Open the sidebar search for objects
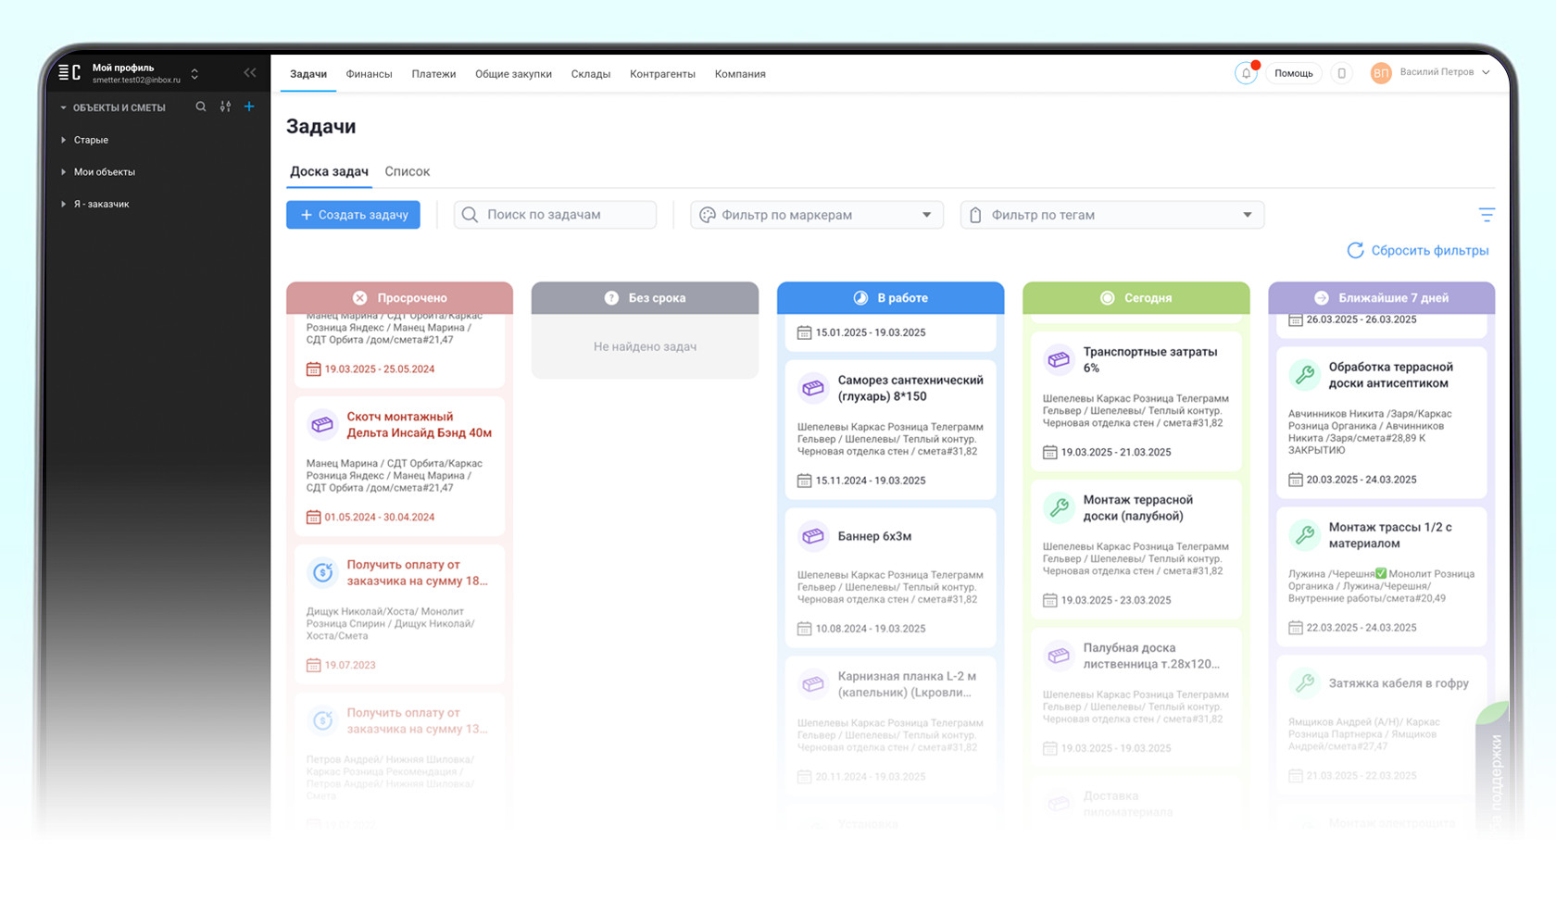Screen dimensions: 1556x913 click(201, 106)
